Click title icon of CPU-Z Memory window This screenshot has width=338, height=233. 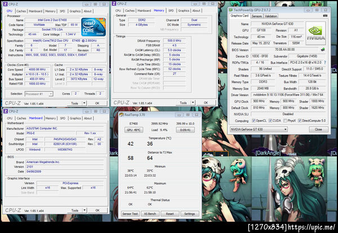click(x=114, y=4)
